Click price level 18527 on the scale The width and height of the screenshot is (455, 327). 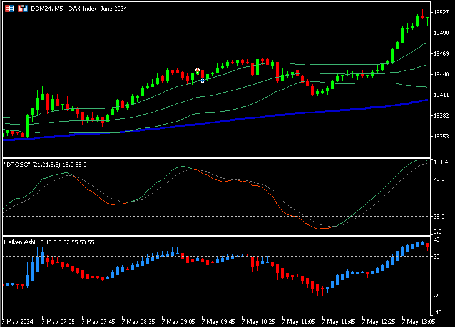coord(441,12)
